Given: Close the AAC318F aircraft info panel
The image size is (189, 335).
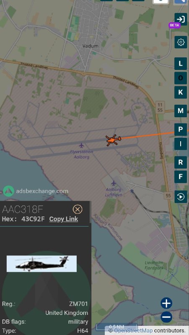Looking at the screenshot, I should (x=78, y=209).
